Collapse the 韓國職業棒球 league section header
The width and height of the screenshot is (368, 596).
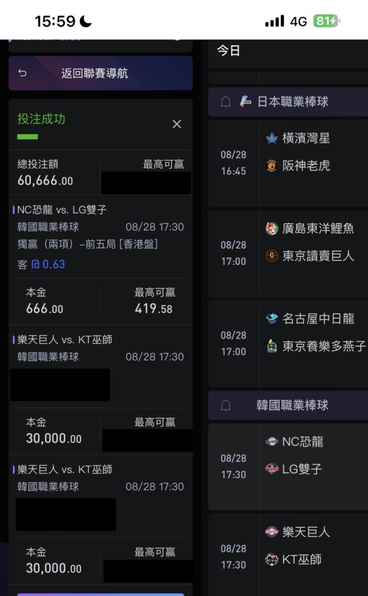click(x=288, y=405)
